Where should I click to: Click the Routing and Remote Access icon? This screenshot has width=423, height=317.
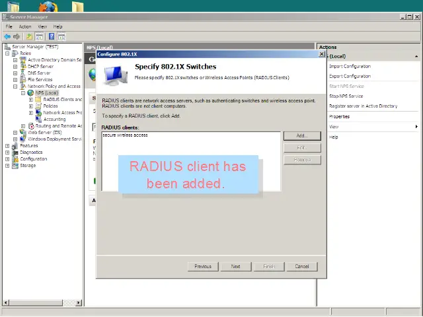coord(31,126)
